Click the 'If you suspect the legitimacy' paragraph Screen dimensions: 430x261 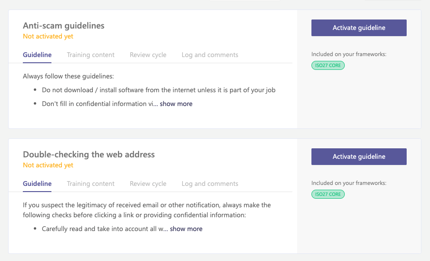click(x=147, y=210)
